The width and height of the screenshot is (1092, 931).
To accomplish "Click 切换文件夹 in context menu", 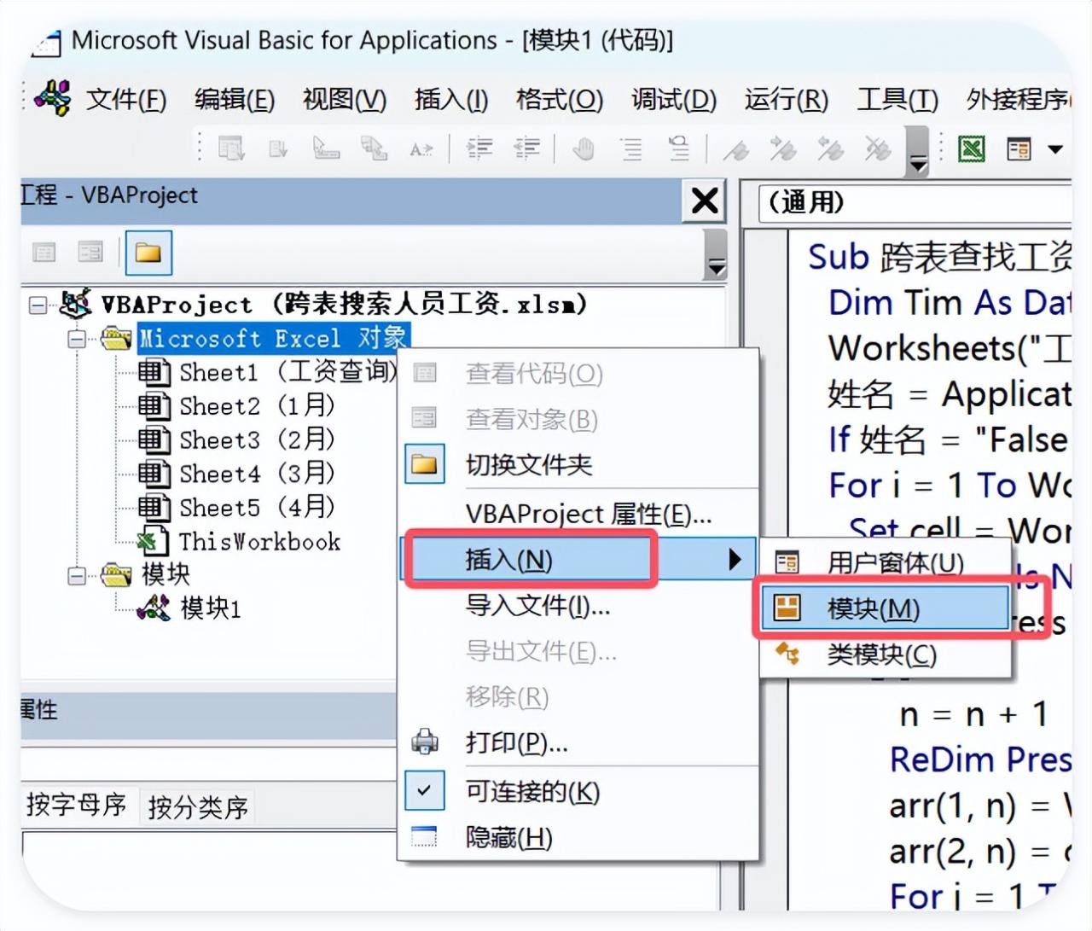I will tap(578, 465).
